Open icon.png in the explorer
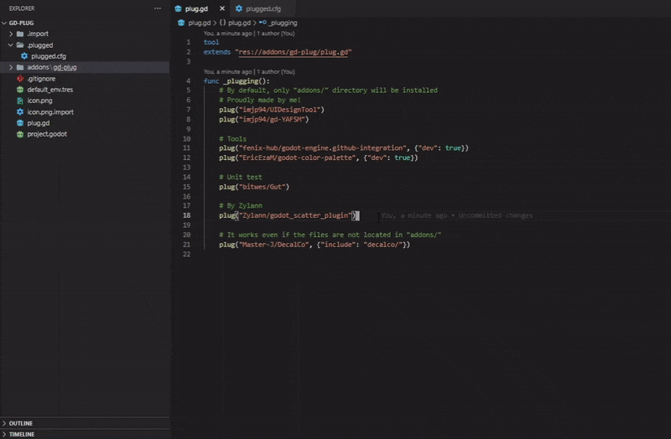Viewport: 671px width, 439px height. [x=39, y=101]
